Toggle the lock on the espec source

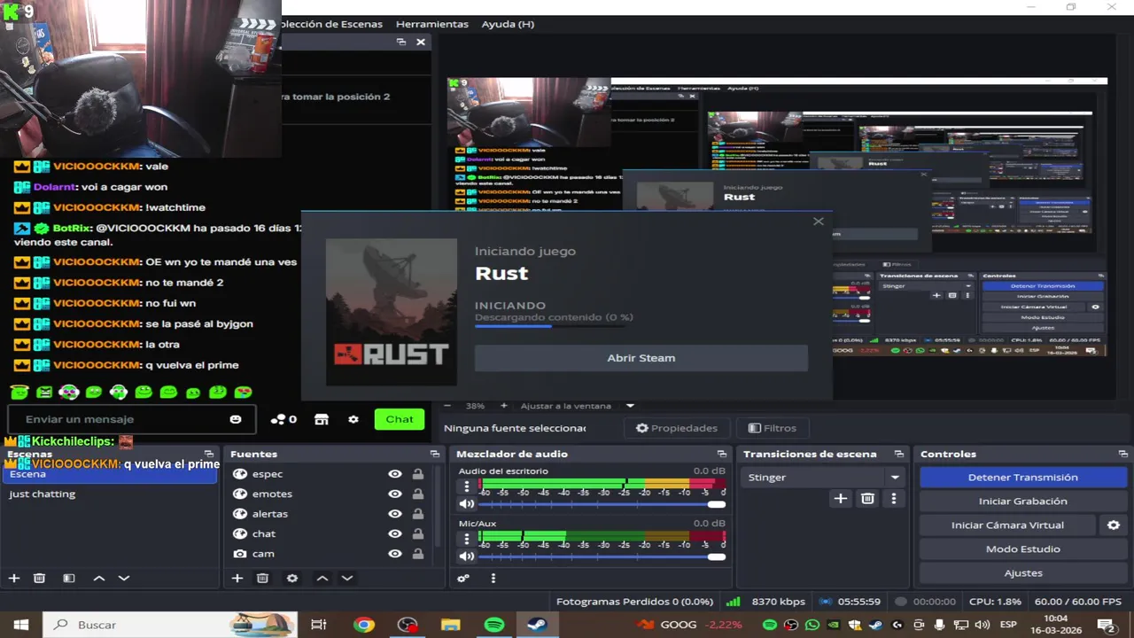[417, 474]
